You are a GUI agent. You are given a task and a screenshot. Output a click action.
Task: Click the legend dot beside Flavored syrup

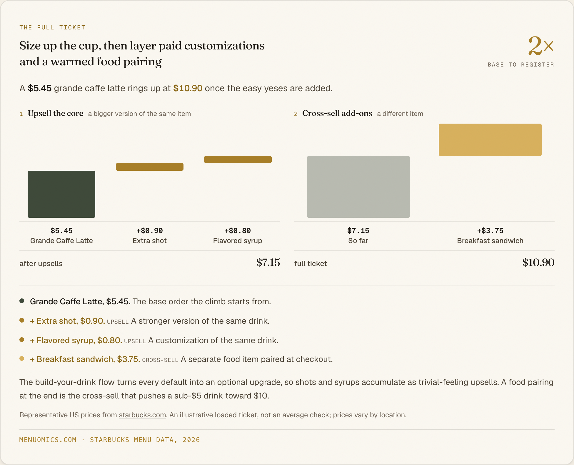click(x=22, y=340)
